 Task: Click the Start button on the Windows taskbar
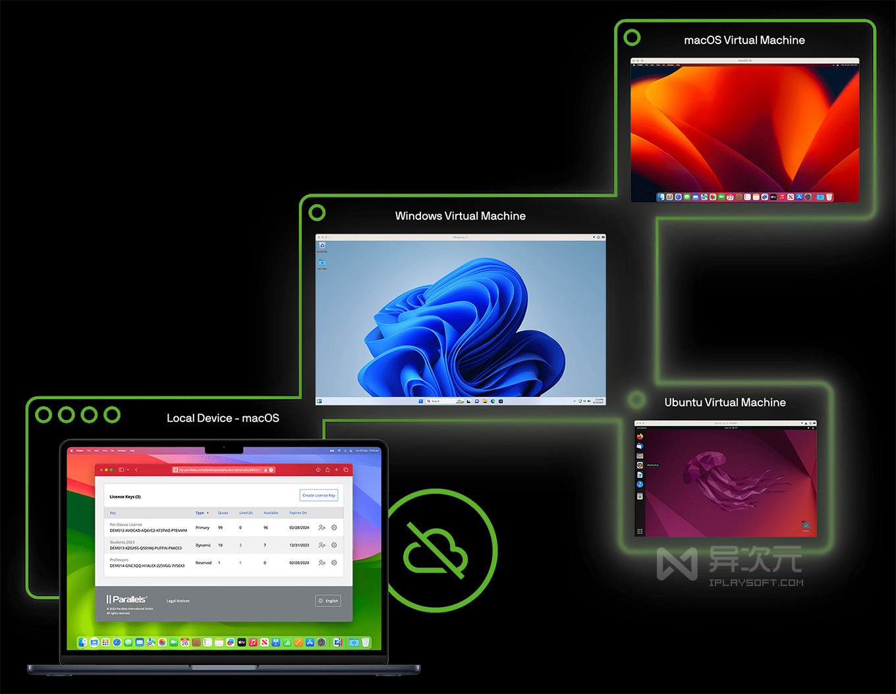[421, 401]
